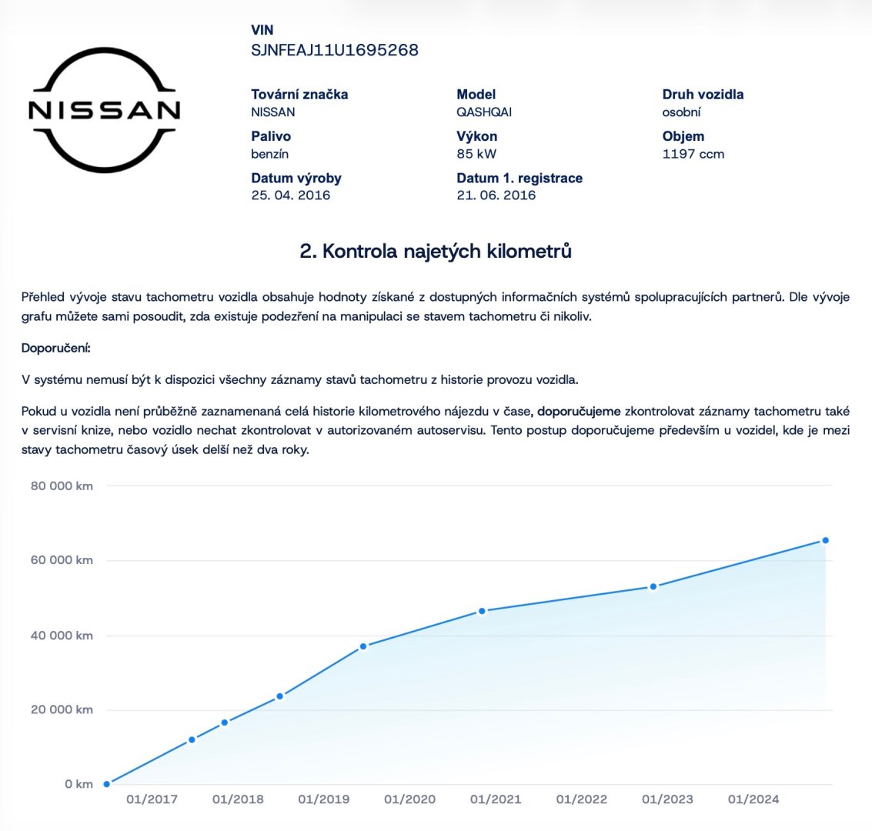Click the final data point near 65 000 km
Viewport: 872px width, 831px height.
[x=825, y=540]
